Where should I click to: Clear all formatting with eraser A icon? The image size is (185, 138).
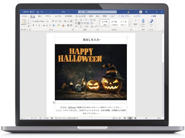pos(65,21)
